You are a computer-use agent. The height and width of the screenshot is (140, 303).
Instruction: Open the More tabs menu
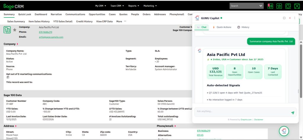121,22
